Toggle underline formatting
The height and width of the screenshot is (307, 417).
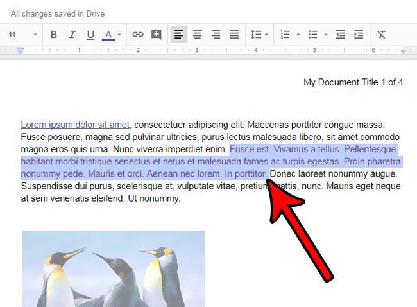click(x=90, y=35)
